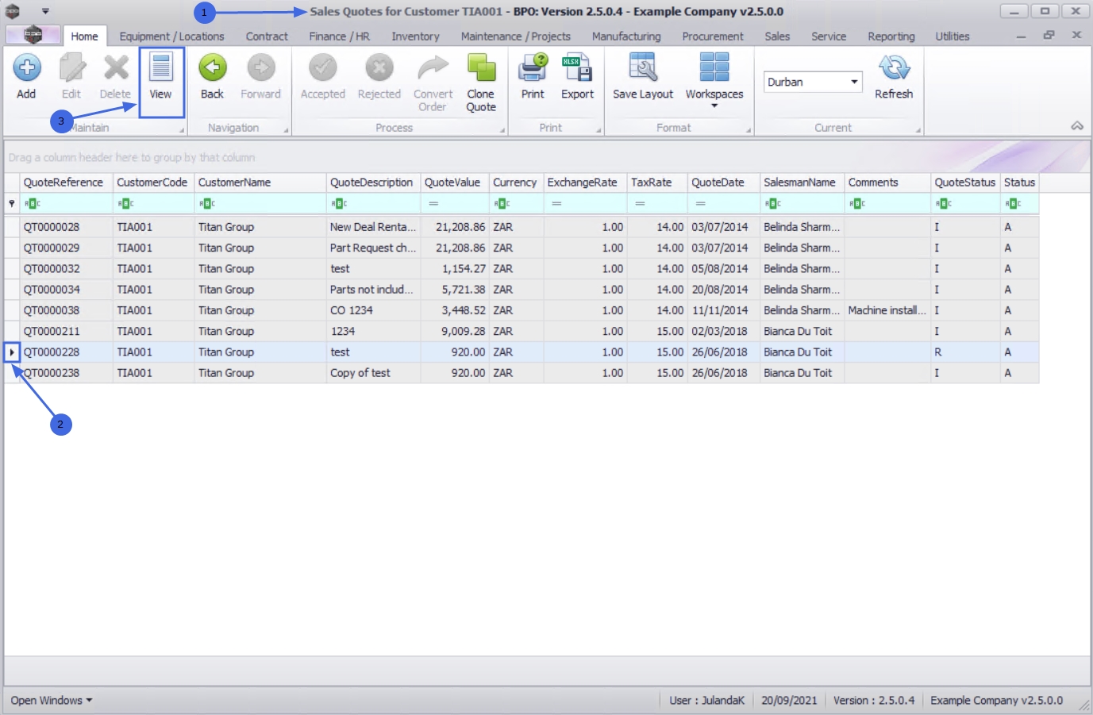Click the QuoteReference filter condition icon
This screenshot has height=715, width=1093.
33,204
